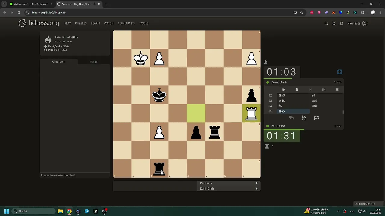Click the lichess.org logo

[x=39, y=23]
